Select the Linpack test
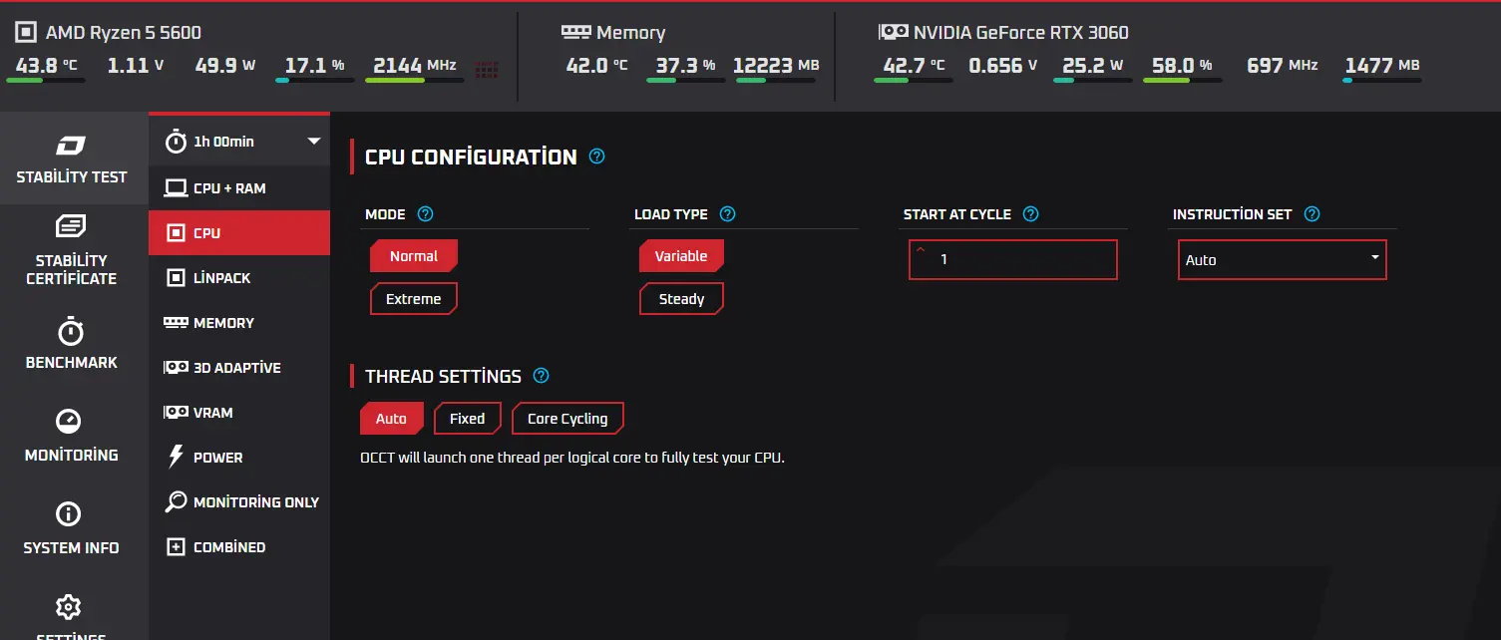The image size is (1501, 640). pyautogui.click(x=238, y=277)
